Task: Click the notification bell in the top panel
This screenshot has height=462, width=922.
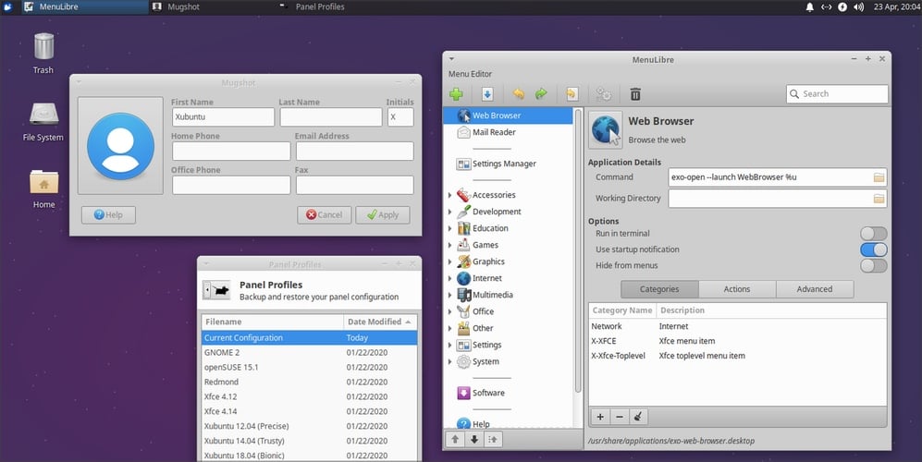Action: pyautogui.click(x=810, y=7)
